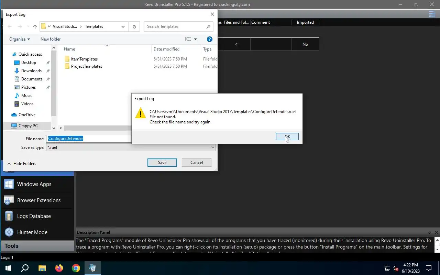The width and height of the screenshot is (440, 275).
Task: Click the Imported column header
Action: pyautogui.click(x=305, y=22)
